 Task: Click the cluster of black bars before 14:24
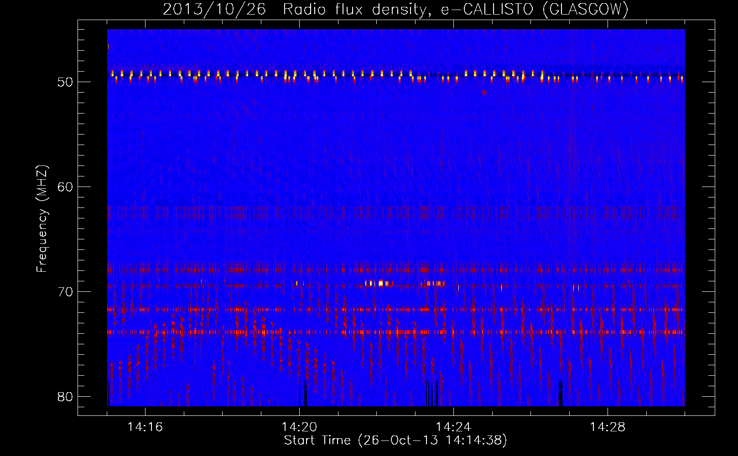click(431, 394)
